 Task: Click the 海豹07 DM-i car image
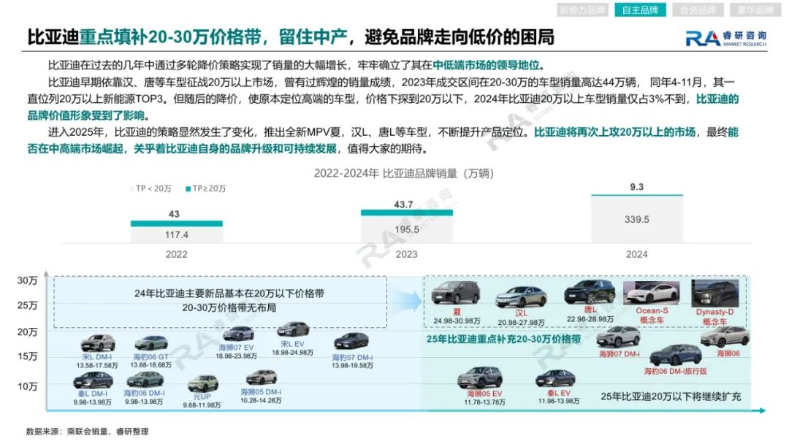[x=351, y=342]
